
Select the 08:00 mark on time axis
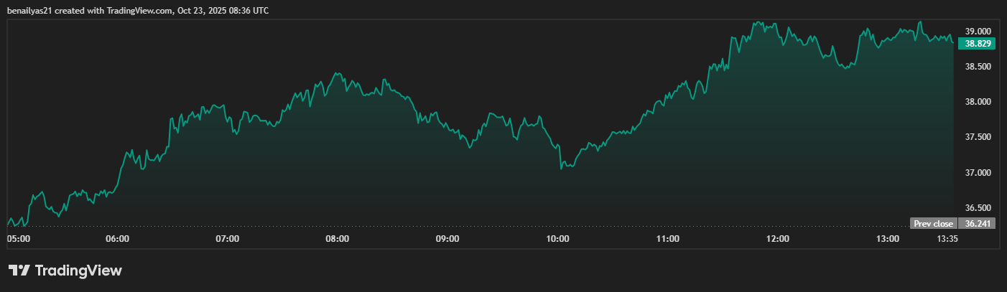pyautogui.click(x=338, y=238)
